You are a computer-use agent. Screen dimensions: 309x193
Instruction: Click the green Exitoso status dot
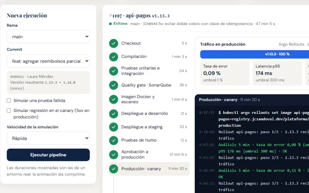pyautogui.click(x=110, y=24)
